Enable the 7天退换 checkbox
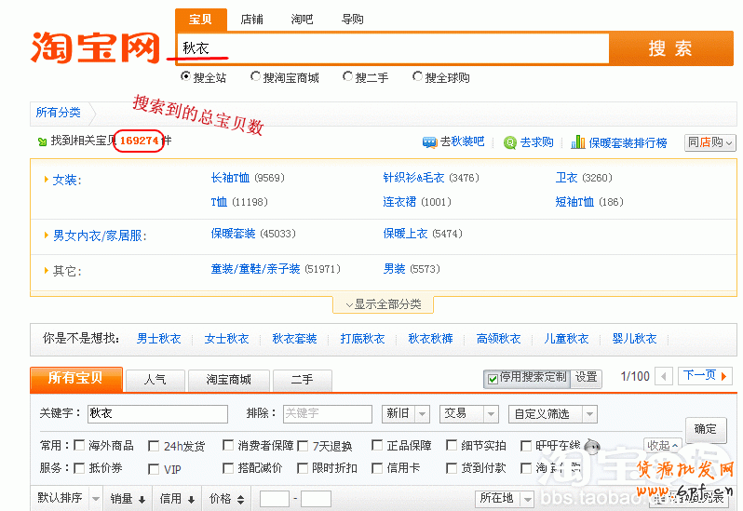The image size is (743, 511). (x=303, y=446)
